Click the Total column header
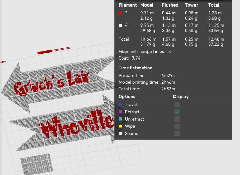The height and width of the screenshot is (175, 240). (x=214, y=5)
